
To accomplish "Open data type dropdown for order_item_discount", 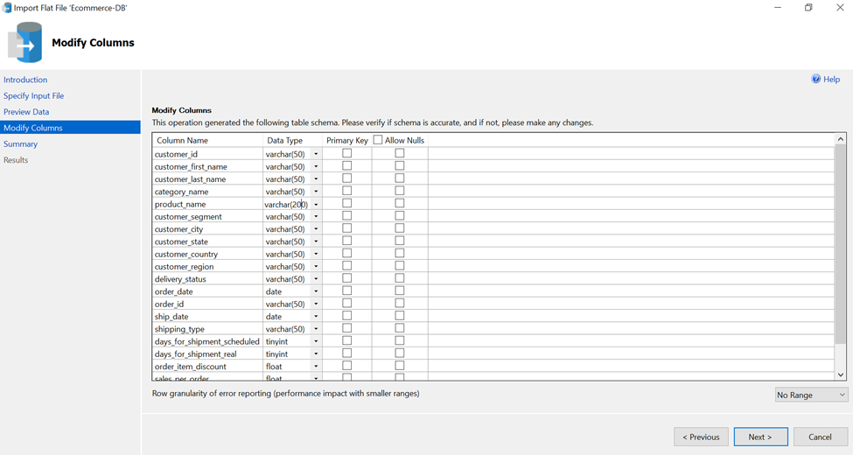I will coord(316,367).
